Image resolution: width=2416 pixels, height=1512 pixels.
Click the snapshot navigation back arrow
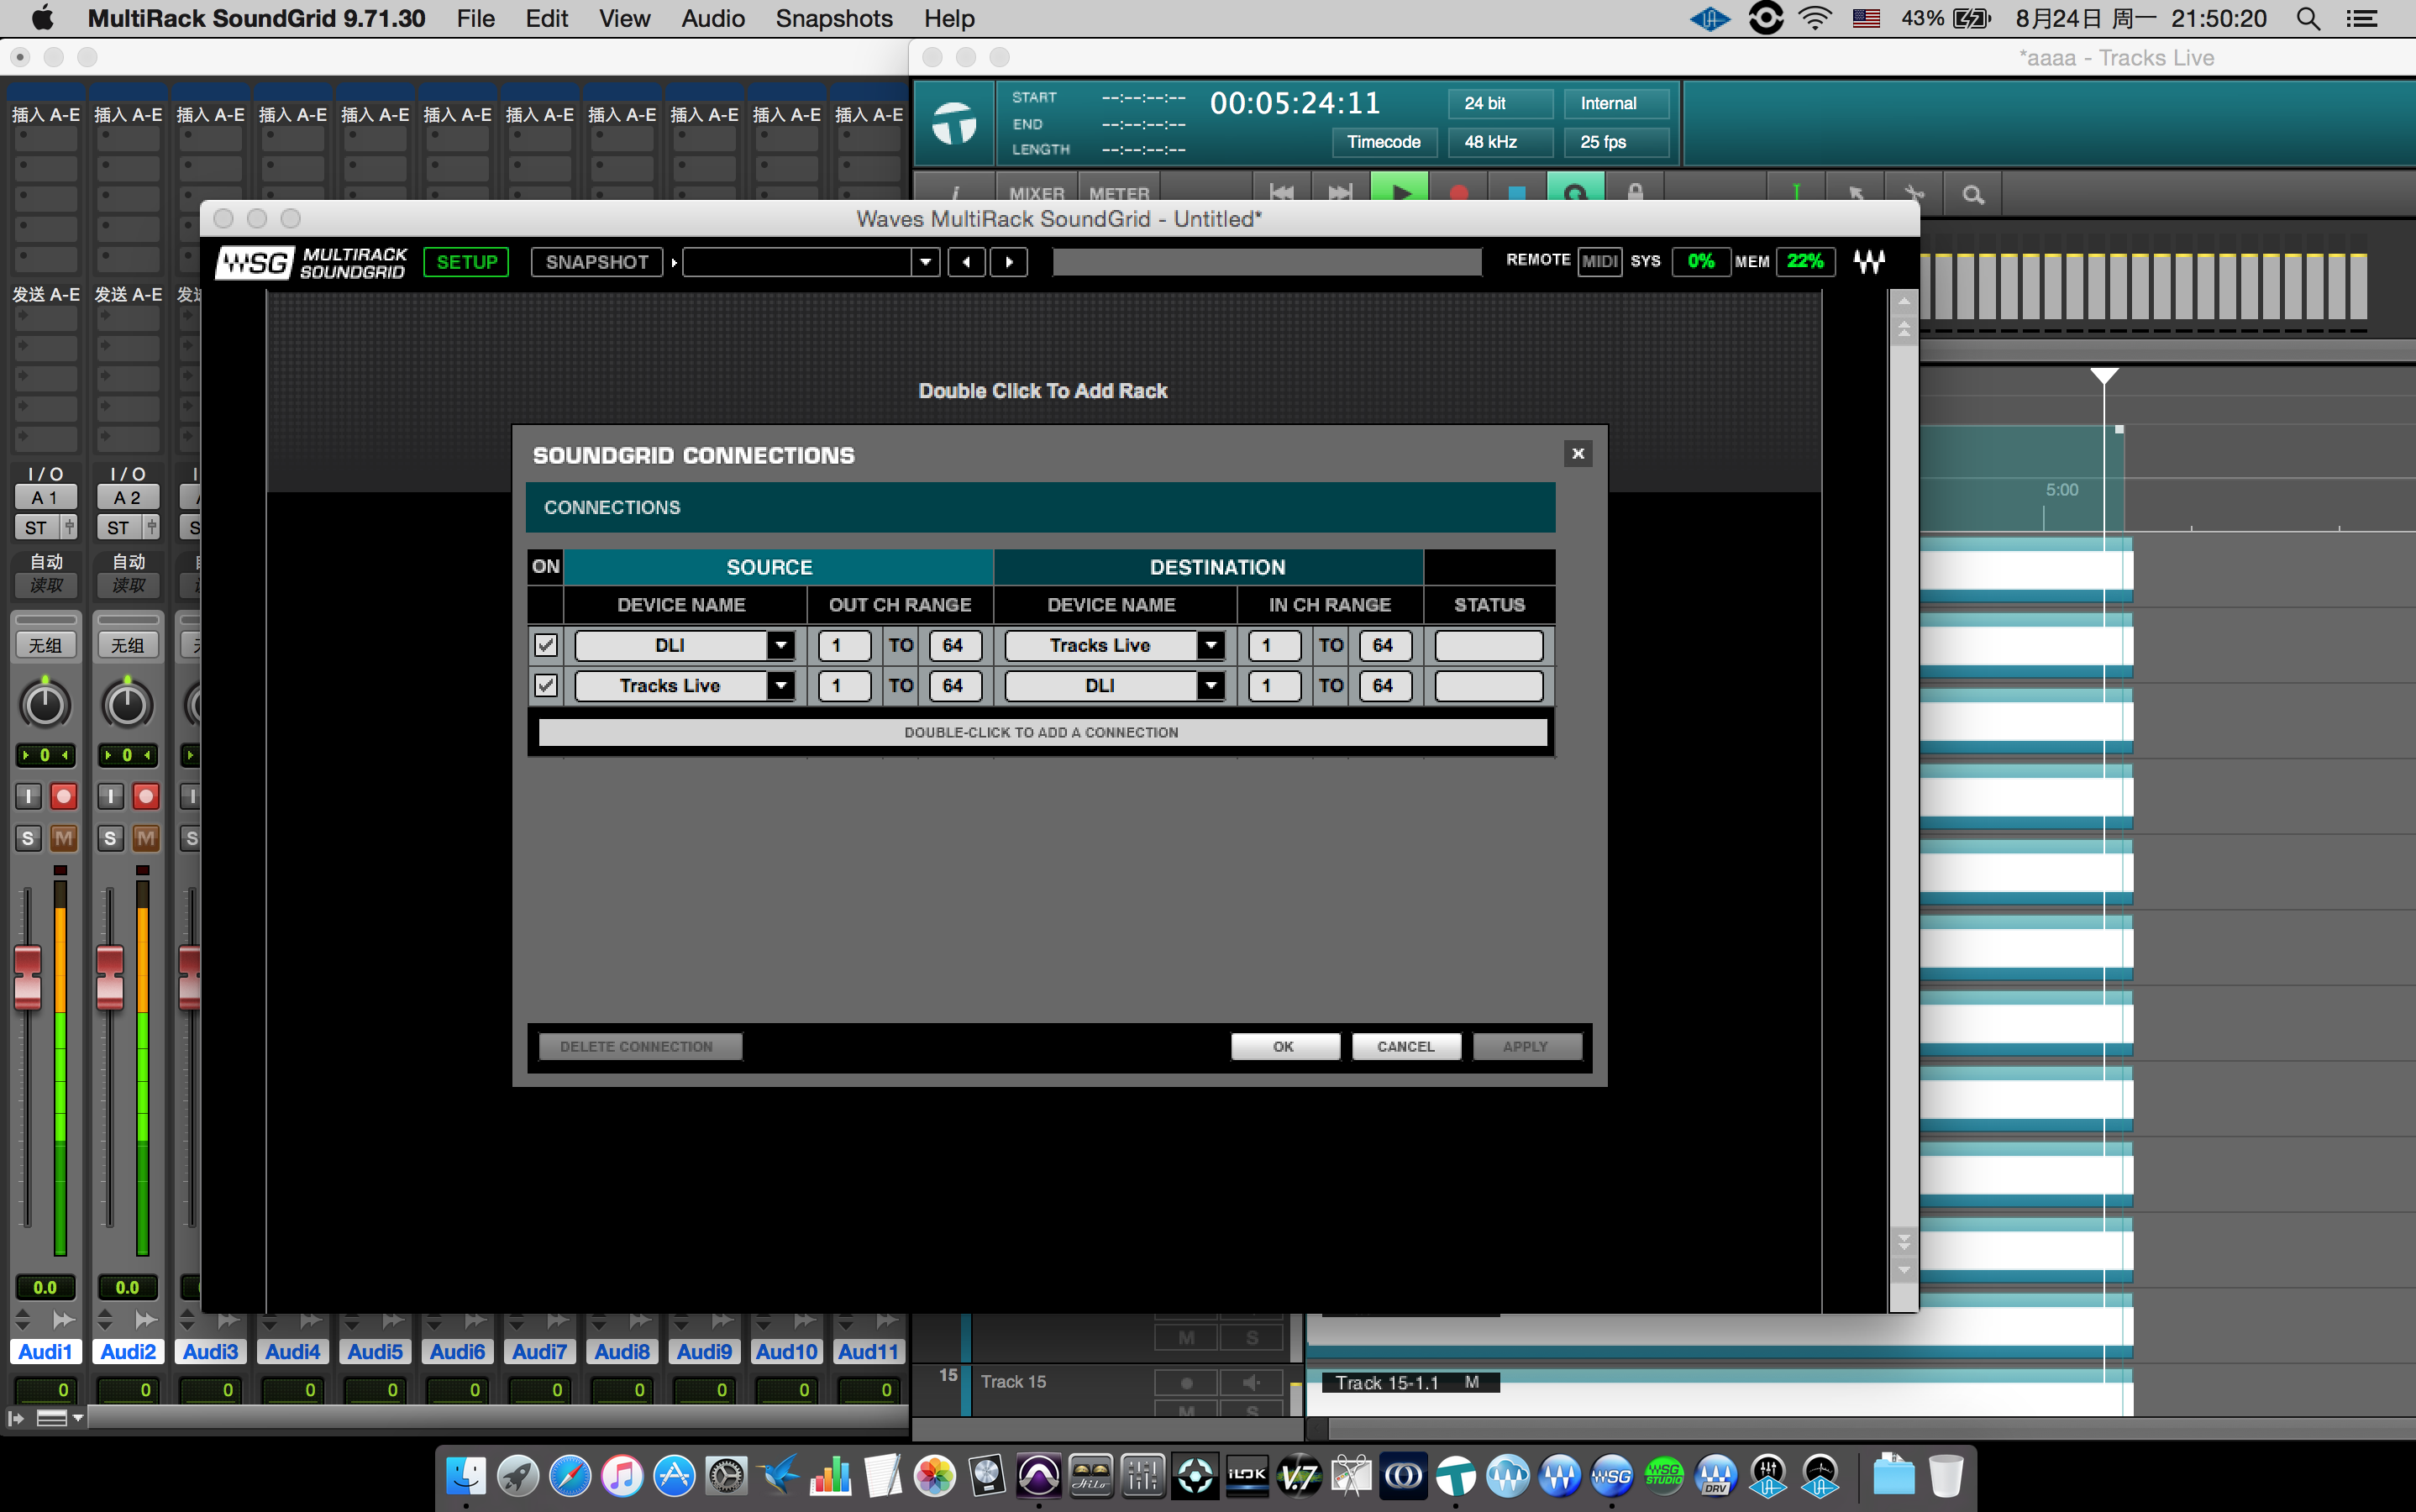[x=965, y=261]
